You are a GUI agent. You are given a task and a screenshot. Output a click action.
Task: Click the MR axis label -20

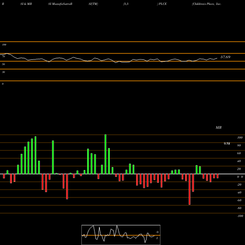point(239,185)
